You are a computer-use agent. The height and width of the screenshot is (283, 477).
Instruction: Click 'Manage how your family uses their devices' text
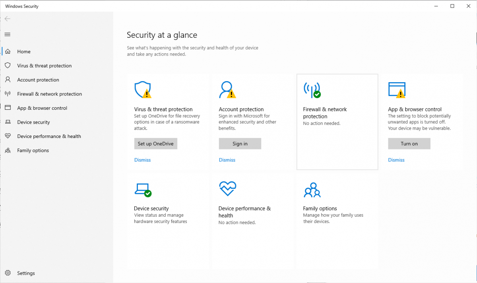[333, 218]
